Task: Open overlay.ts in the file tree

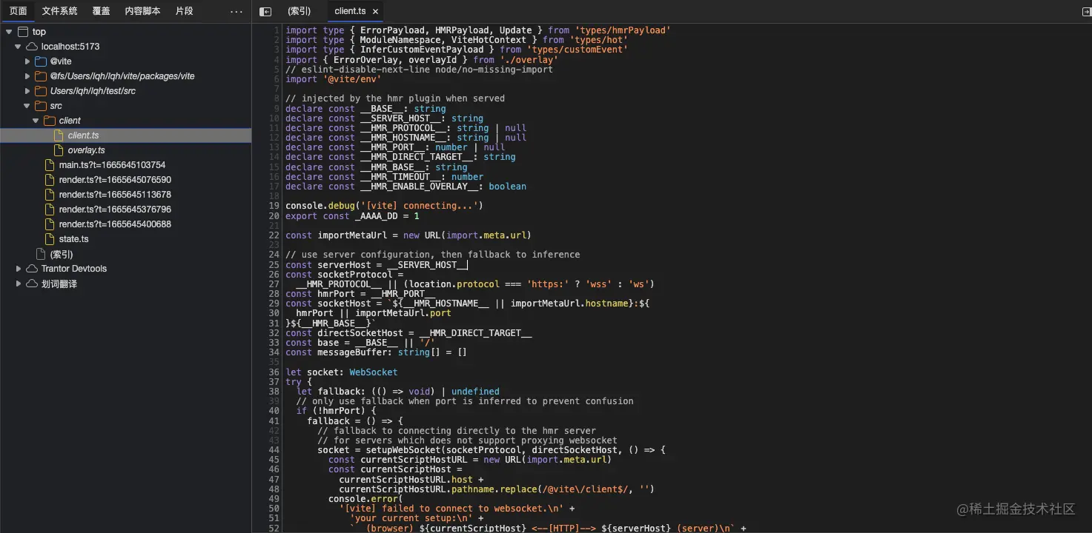Action: tap(86, 150)
